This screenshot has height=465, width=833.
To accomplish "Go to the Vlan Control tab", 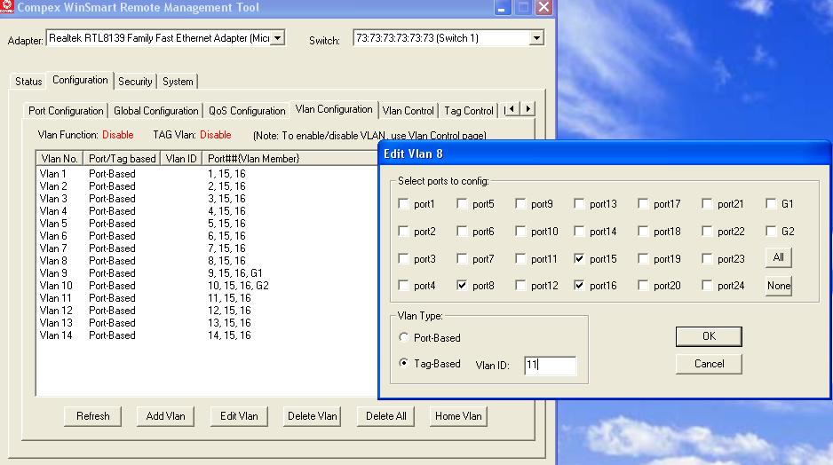I will [x=408, y=111].
